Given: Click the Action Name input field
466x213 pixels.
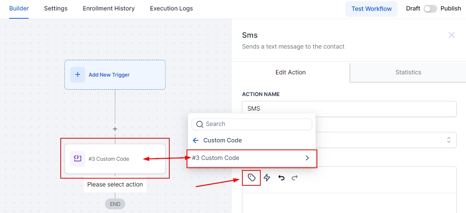Looking at the screenshot, I should tap(349, 109).
